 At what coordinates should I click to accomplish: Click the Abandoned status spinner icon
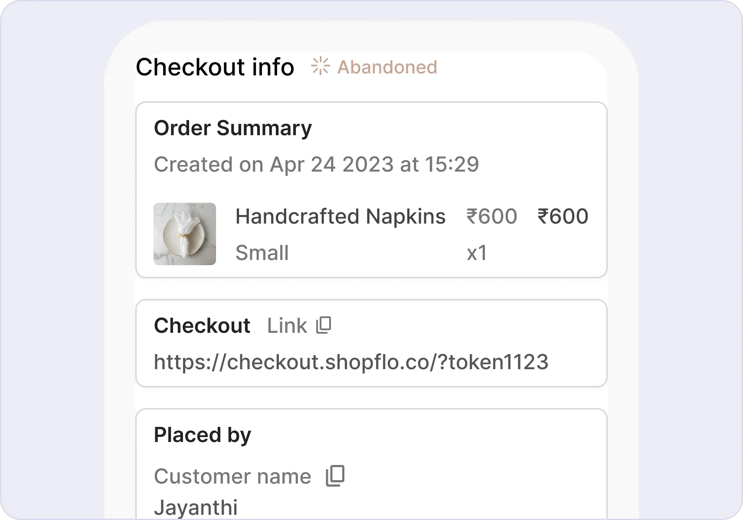tap(320, 66)
